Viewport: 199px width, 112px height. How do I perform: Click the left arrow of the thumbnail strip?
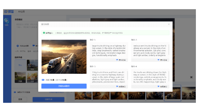tap(72, 92)
